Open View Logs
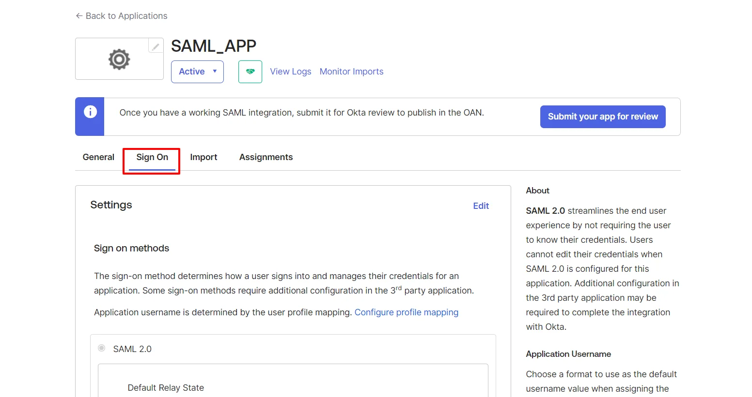Viewport: 752px width, 397px height. (x=290, y=71)
